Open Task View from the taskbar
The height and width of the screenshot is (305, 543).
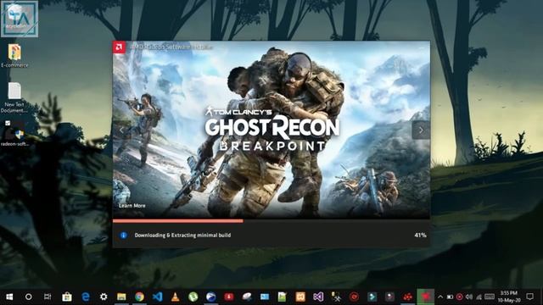click(x=48, y=297)
